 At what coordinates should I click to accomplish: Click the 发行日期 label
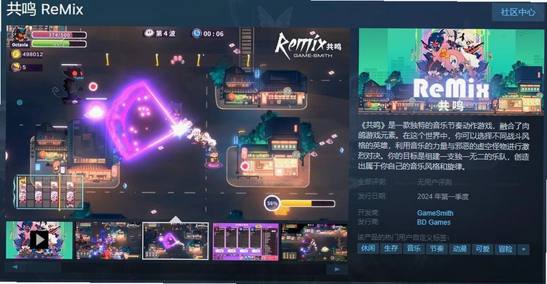coord(372,196)
